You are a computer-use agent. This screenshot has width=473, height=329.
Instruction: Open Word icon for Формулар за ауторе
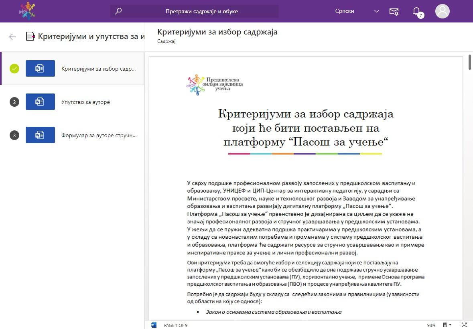[x=40, y=135]
